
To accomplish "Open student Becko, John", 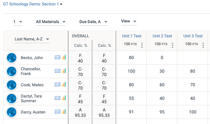I will click(x=32, y=58).
